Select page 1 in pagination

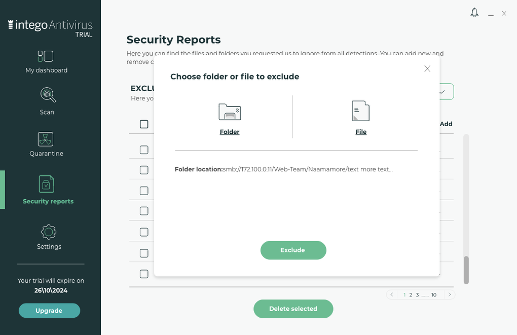(404, 295)
